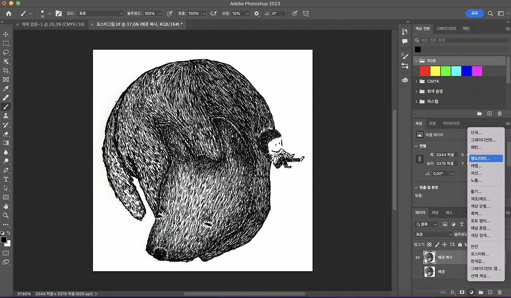The height and width of the screenshot is (298, 511).
Task: Select the Crop tool
Action: (6, 71)
